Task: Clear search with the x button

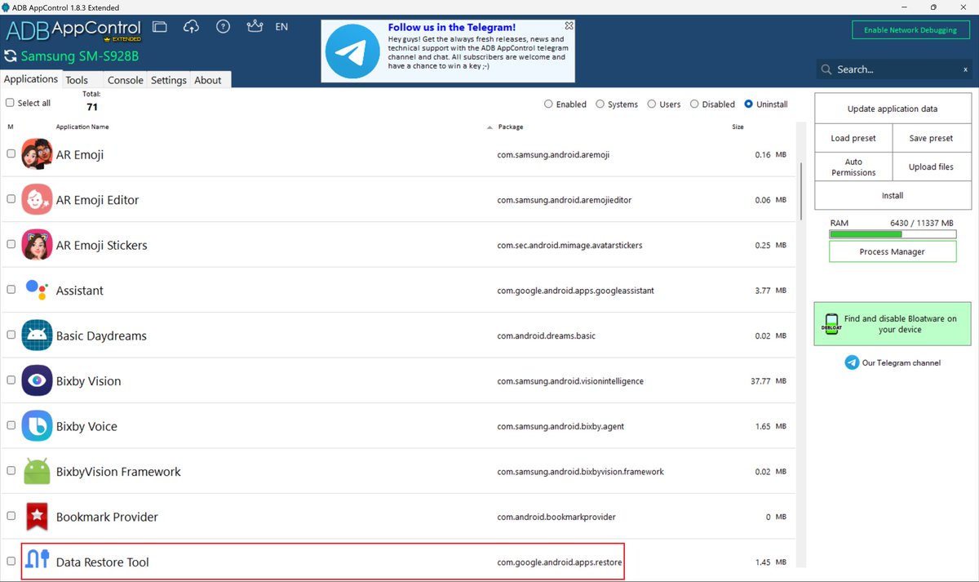Action: (966, 69)
